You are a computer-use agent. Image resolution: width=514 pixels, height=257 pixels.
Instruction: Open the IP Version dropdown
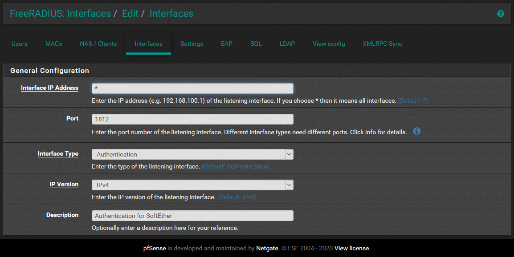(x=192, y=185)
